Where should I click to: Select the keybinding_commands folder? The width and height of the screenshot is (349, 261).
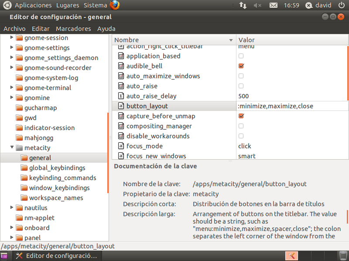tap(62, 178)
